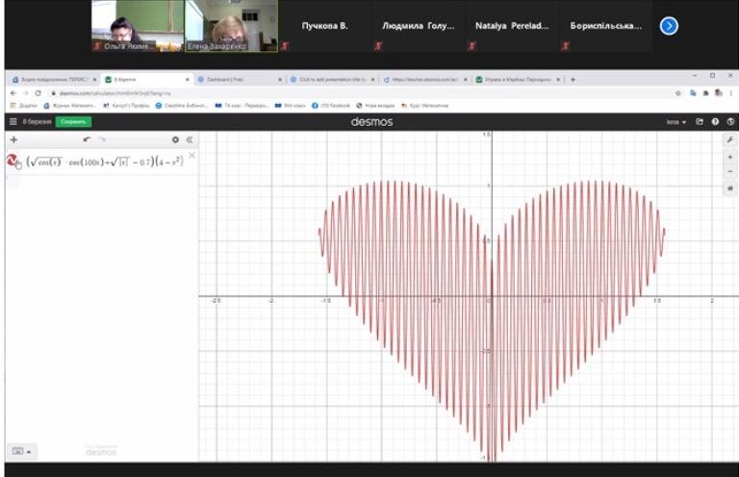Open the Apps bookmarks shortcut
This screenshot has width=739, height=477.
(x=23, y=106)
